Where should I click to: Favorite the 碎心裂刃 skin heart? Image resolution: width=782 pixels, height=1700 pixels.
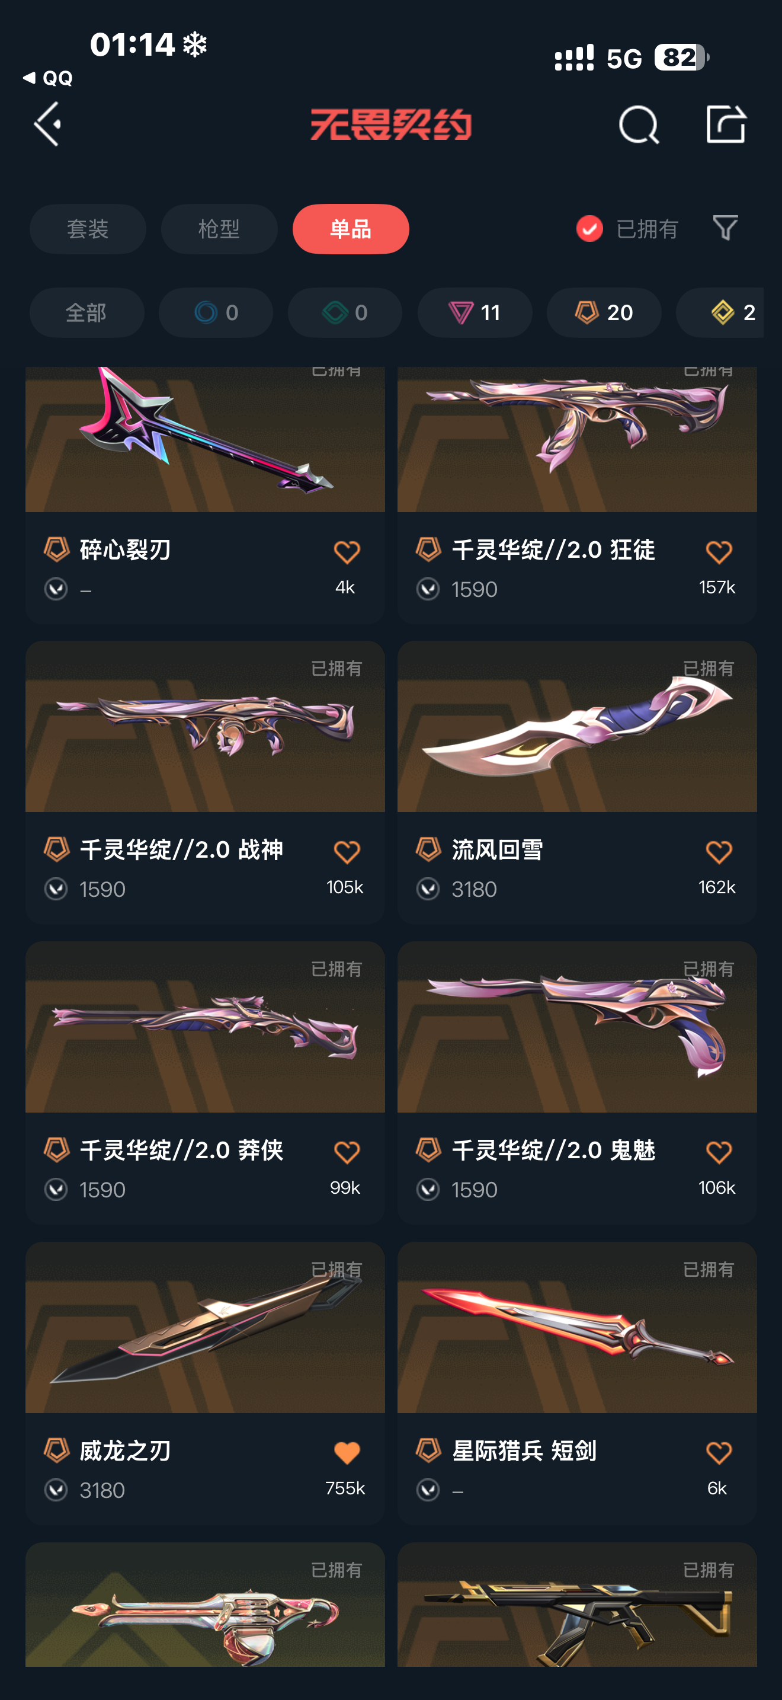(x=347, y=552)
